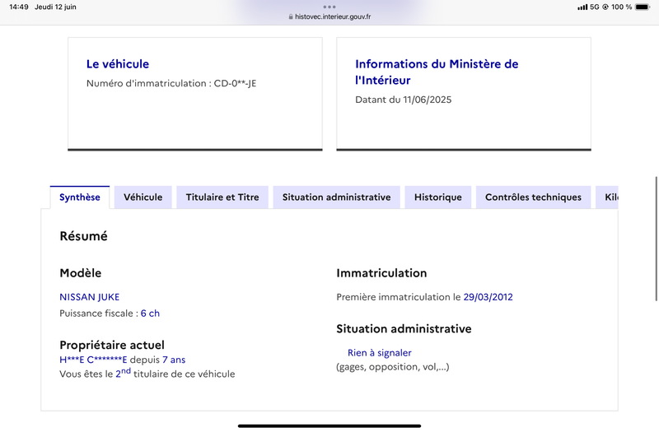Click the NISSAN JUKE model text
Screen dimensions: 659x432
click(x=90, y=297)
